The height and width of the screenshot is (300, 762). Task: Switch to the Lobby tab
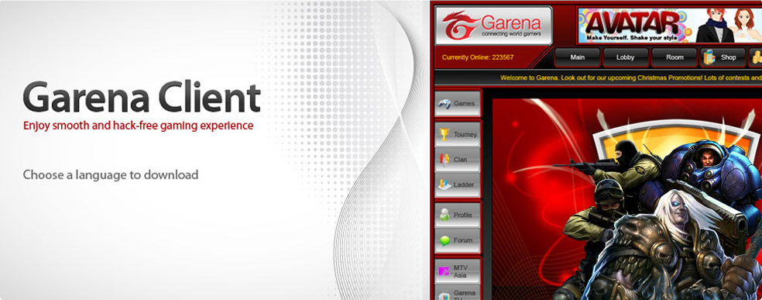pos(626,57)
